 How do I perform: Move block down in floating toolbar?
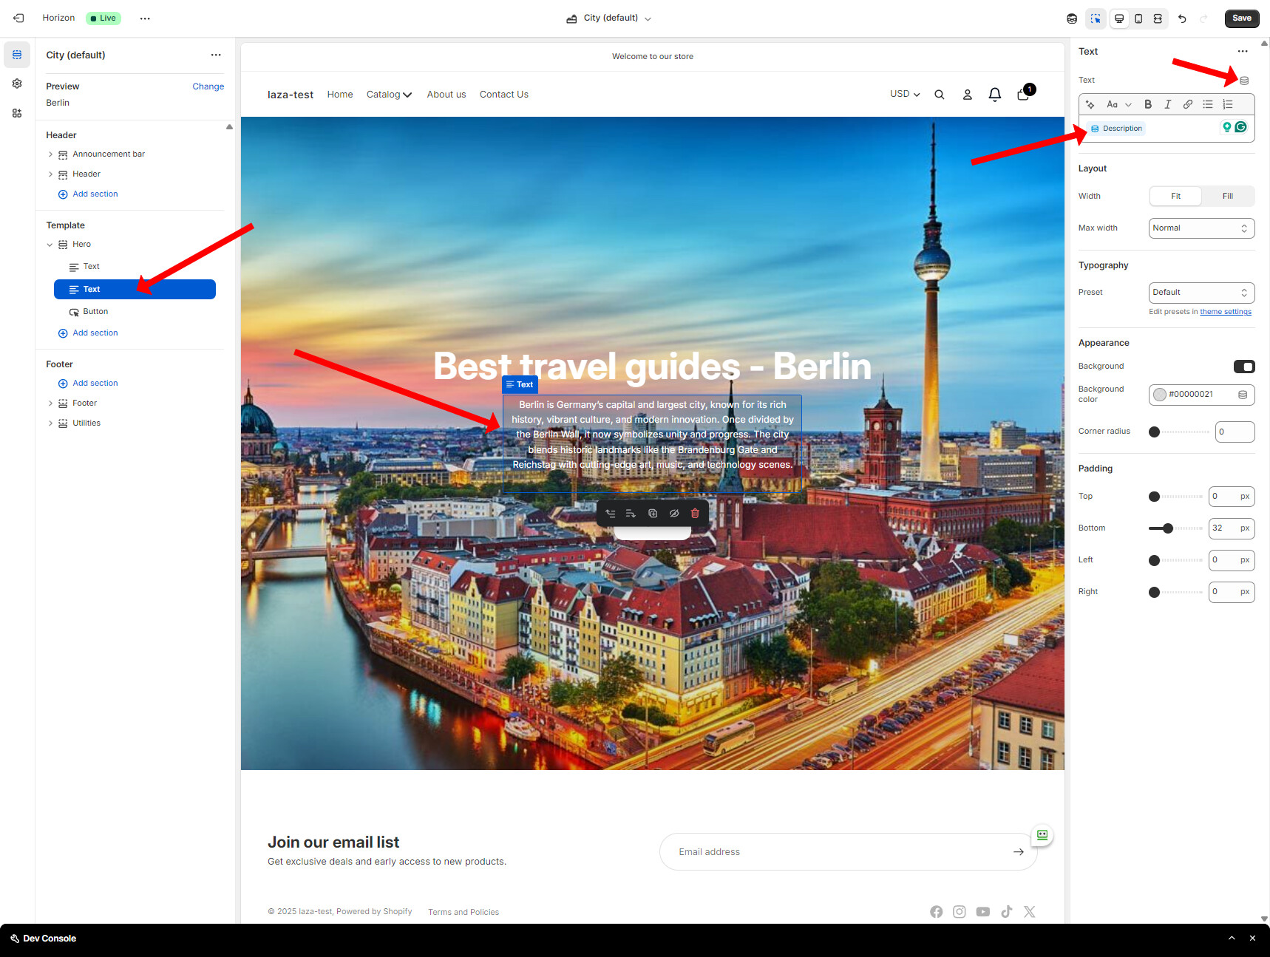tap(631, 514)
